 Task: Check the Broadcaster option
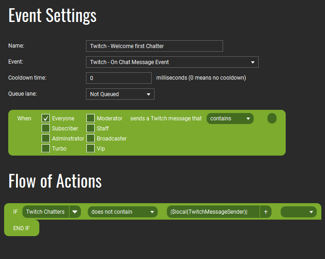91,138
